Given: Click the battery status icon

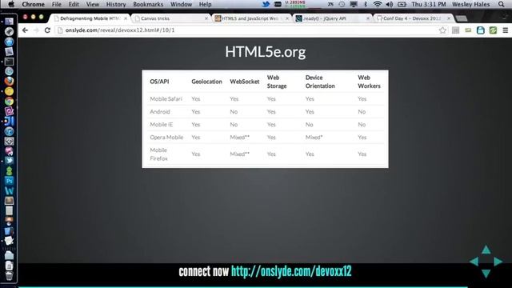Looking at the screenshot, I should click(402, 4).
